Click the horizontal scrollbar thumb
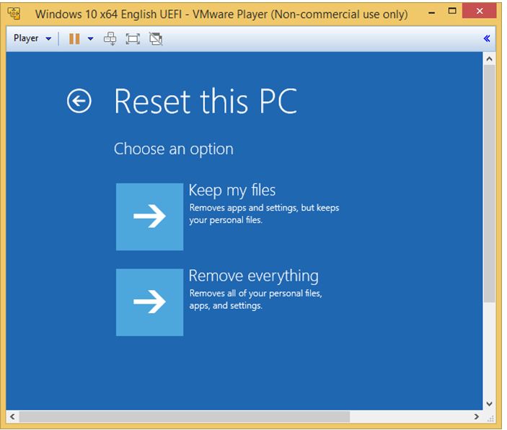Viewport: 507px width, 430px height. (x=185, y=416)
